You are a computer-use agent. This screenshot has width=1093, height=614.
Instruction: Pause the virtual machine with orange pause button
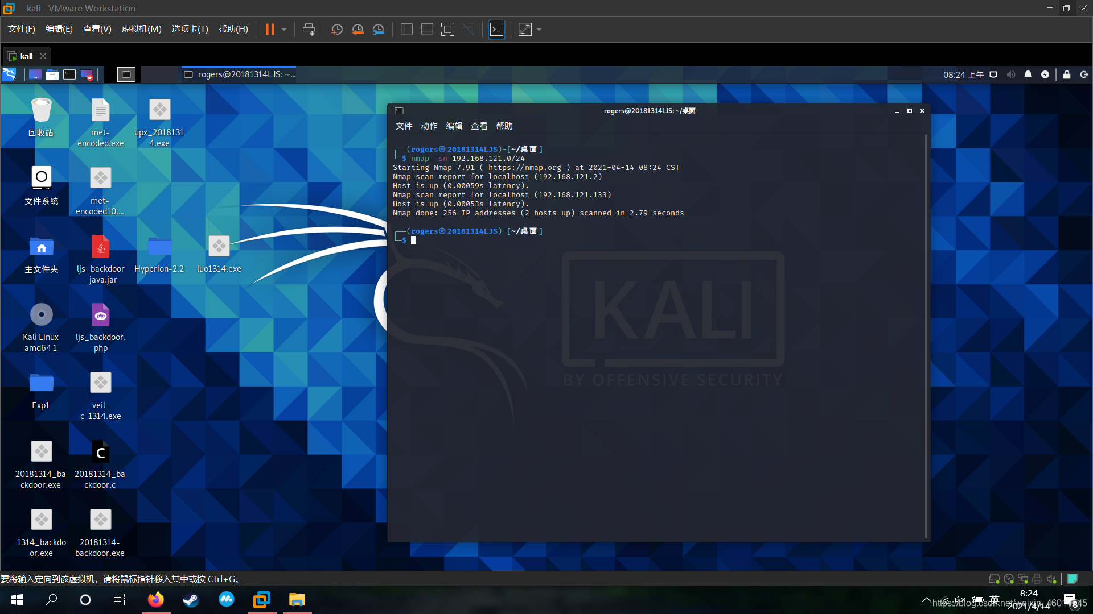point(270,29)
